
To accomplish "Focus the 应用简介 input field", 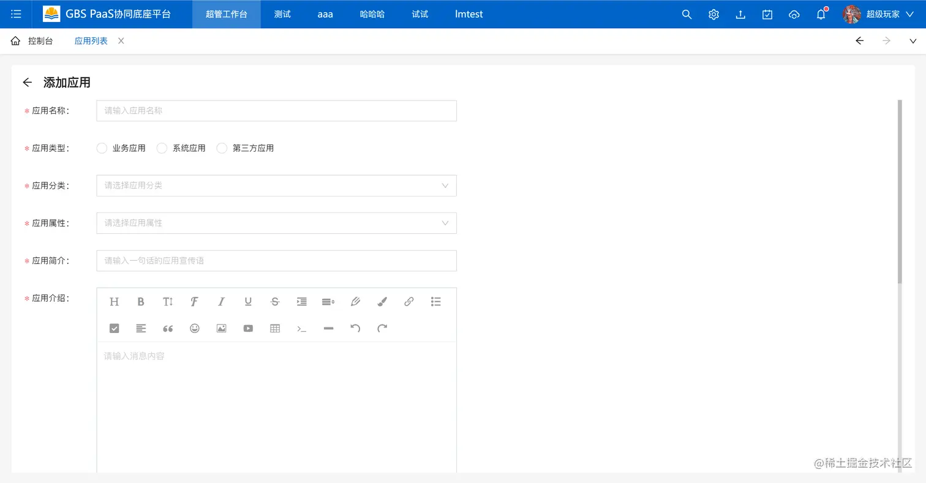I will 276,261.
